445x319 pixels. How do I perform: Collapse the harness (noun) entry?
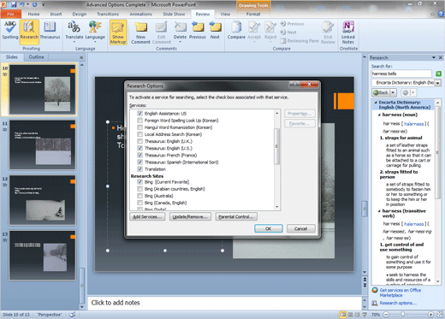(x=379, y=115)
